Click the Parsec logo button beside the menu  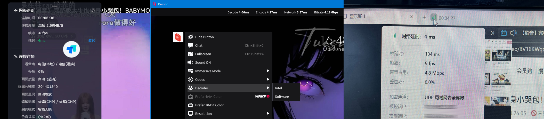[x=178, y=37]
